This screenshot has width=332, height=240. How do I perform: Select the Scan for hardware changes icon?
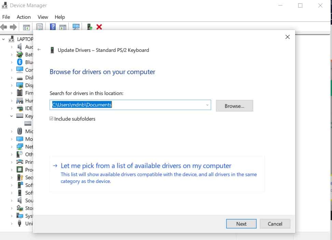click(77, 27)
